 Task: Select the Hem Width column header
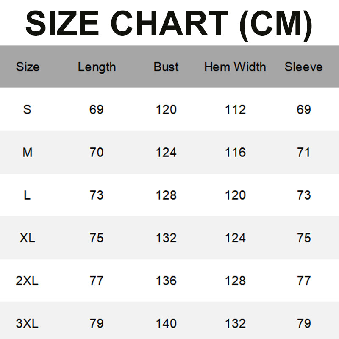click(235, 67)
